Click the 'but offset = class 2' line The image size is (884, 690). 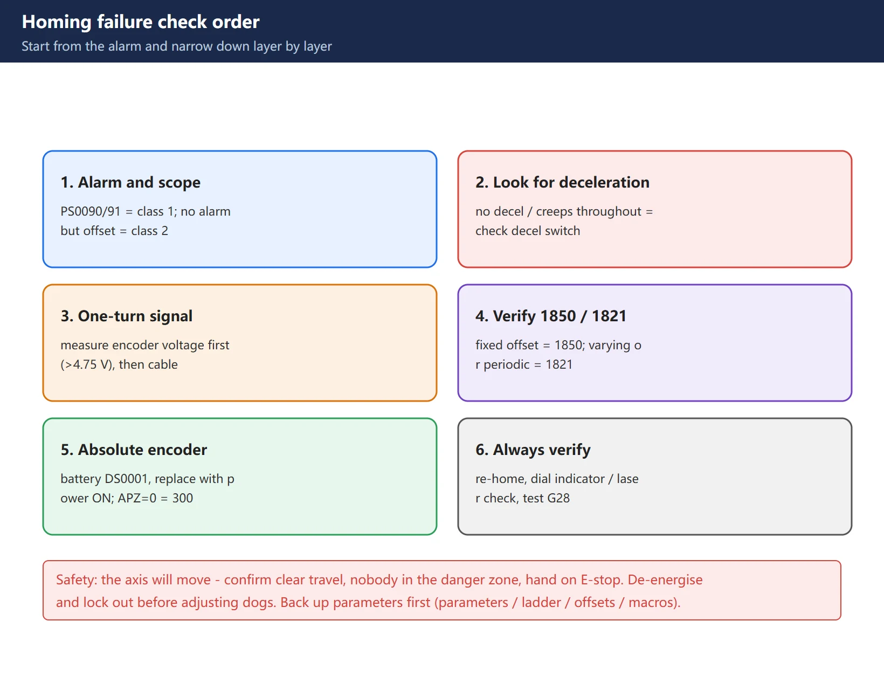coord(114,231)
